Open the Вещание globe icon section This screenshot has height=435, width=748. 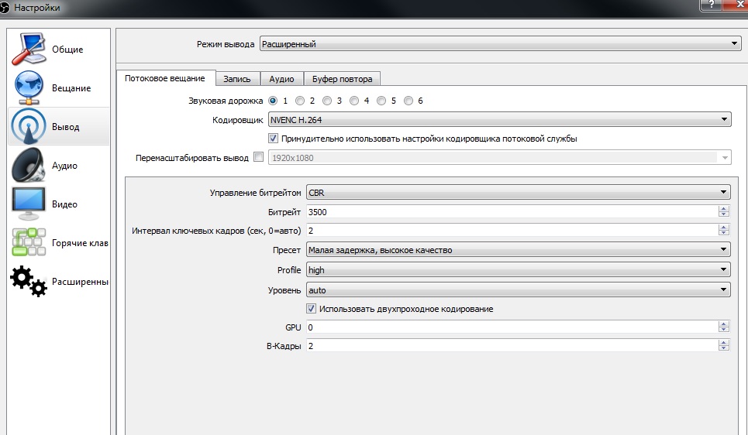point(29,87)
